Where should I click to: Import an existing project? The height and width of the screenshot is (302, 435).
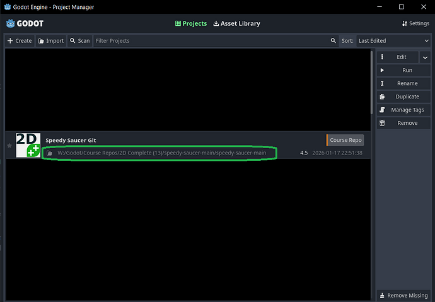tap(51, 41)
